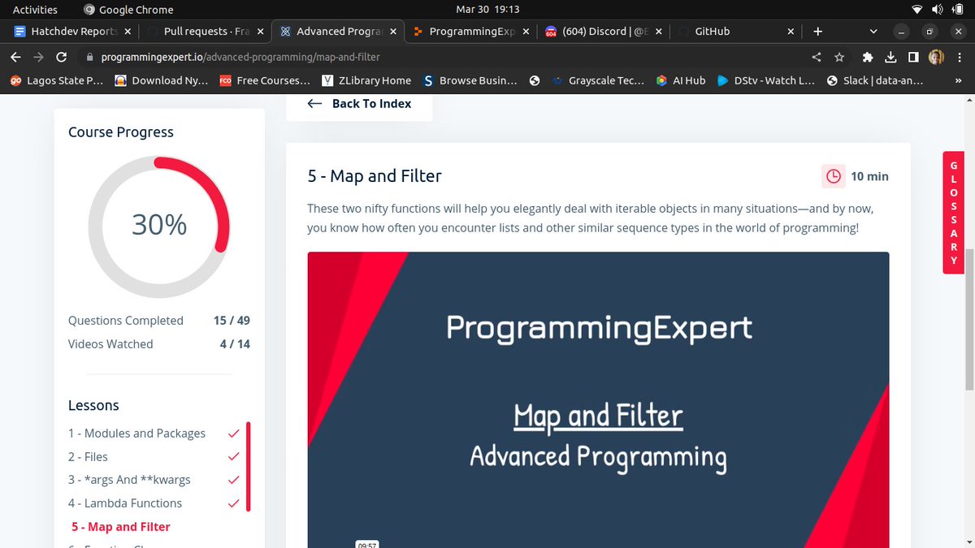
Task: Close the GitHub tab
Action: click(791, 32)
